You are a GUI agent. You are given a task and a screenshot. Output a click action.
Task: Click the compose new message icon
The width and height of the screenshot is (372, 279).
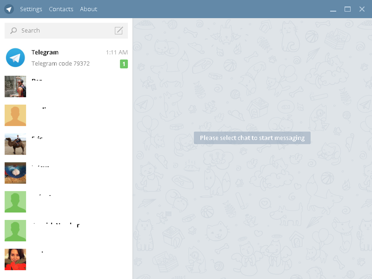[119, 31]
